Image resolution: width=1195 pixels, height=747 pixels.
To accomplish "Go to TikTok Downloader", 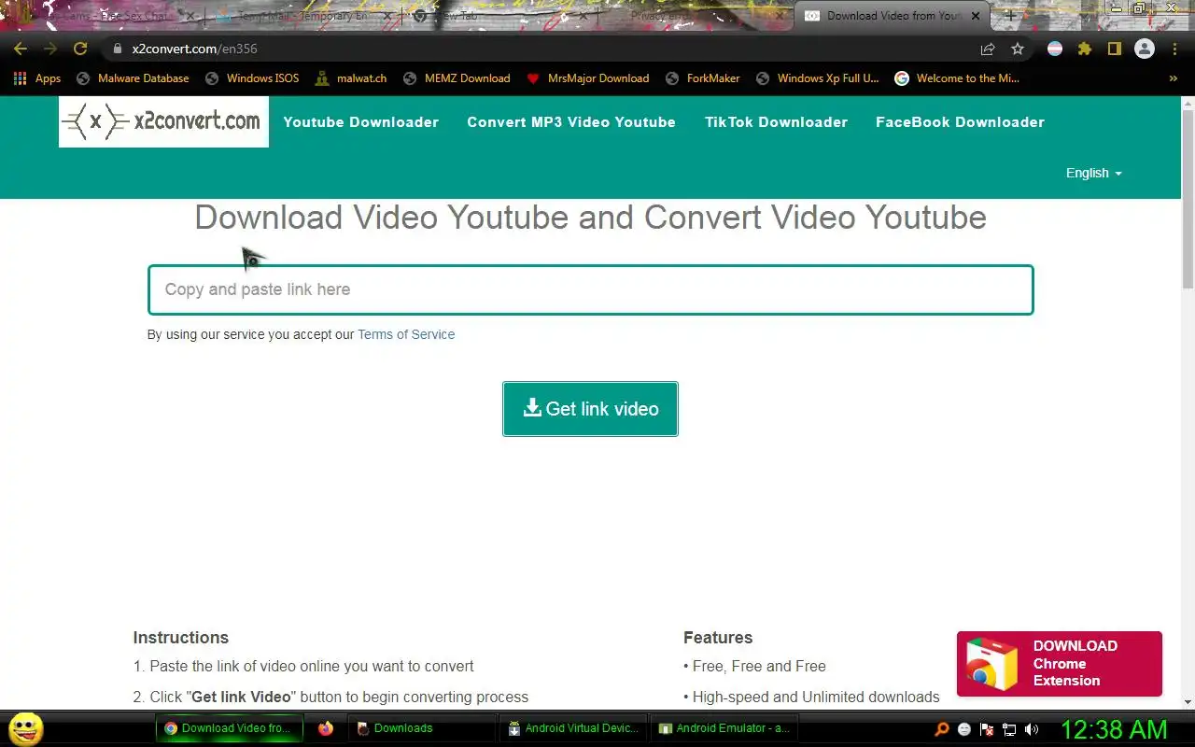I will 776,122.
